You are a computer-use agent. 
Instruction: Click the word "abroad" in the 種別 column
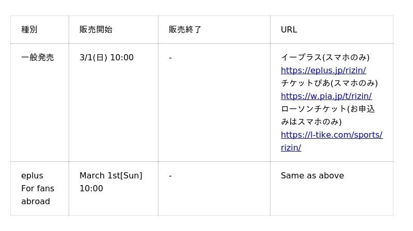coord(36,201)
